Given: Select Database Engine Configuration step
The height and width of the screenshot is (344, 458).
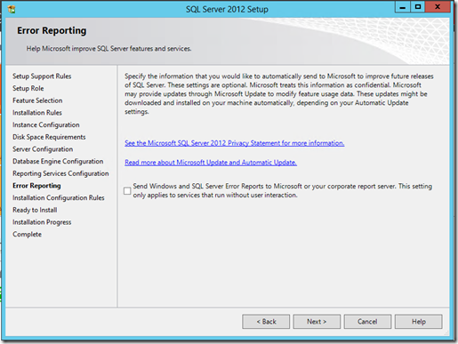Looking at the screenshot, I should (x=58, y=161).
